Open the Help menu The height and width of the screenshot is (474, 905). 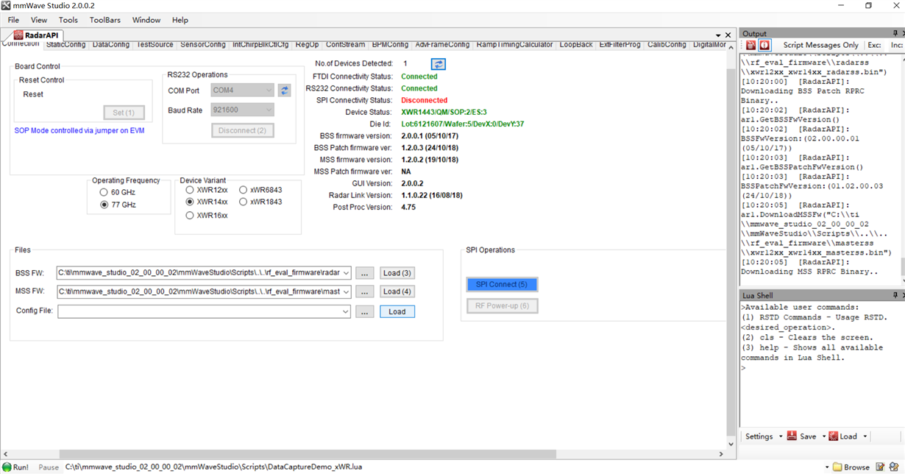click(x=180, y=20)
